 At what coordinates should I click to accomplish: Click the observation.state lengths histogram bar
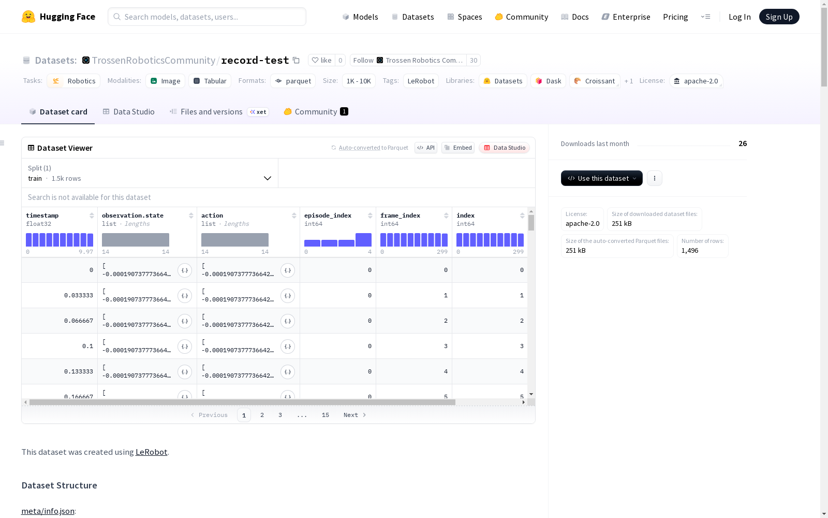(136, 240)
